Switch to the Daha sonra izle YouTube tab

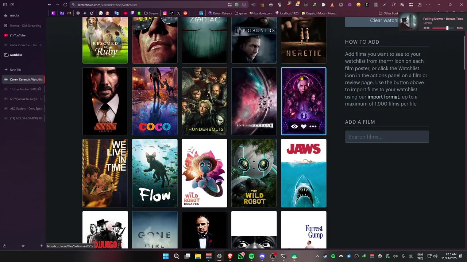click(x=23, y=45)
